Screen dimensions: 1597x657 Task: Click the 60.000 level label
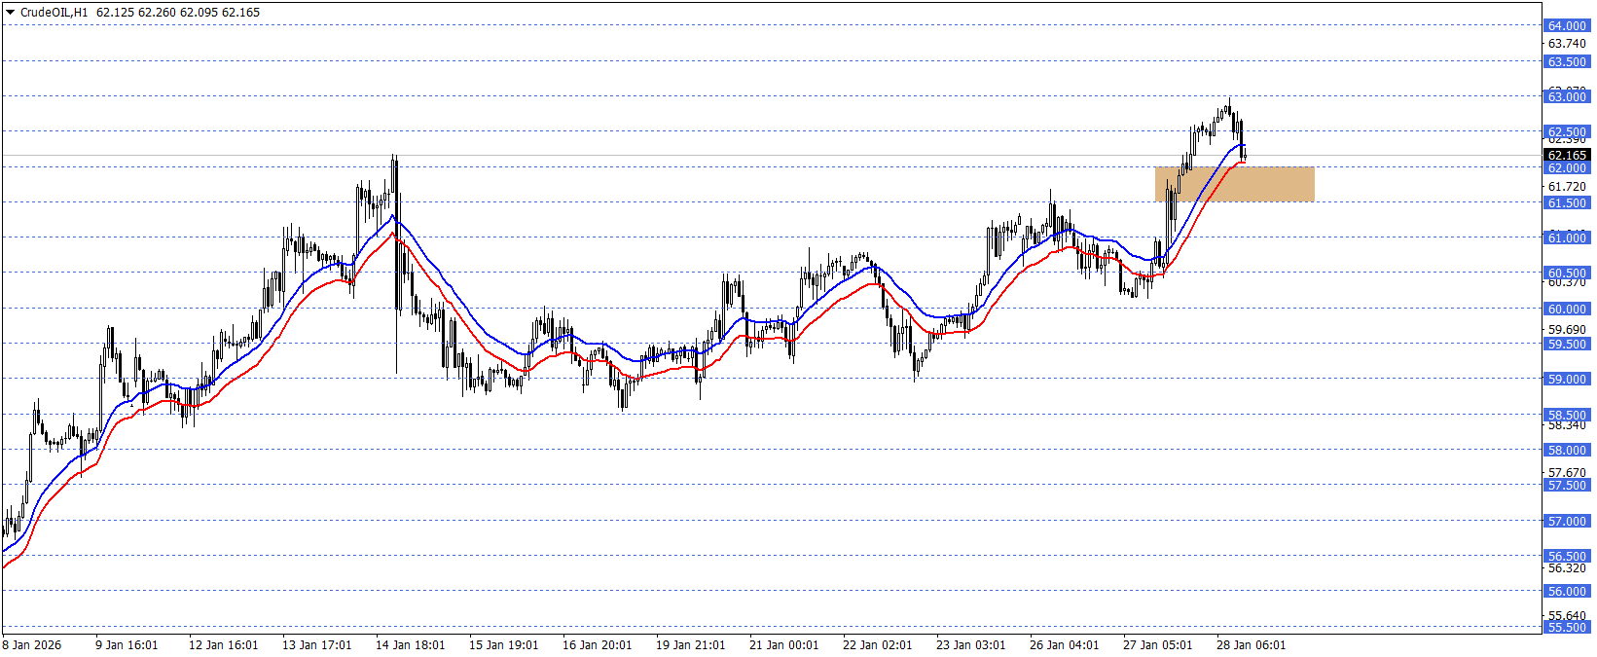point(1567,309)
